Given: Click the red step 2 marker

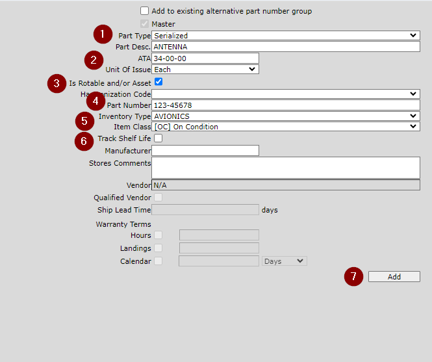Looking at the screenshot, I should coord(94,61).
